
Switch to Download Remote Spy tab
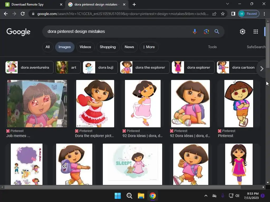32,4
